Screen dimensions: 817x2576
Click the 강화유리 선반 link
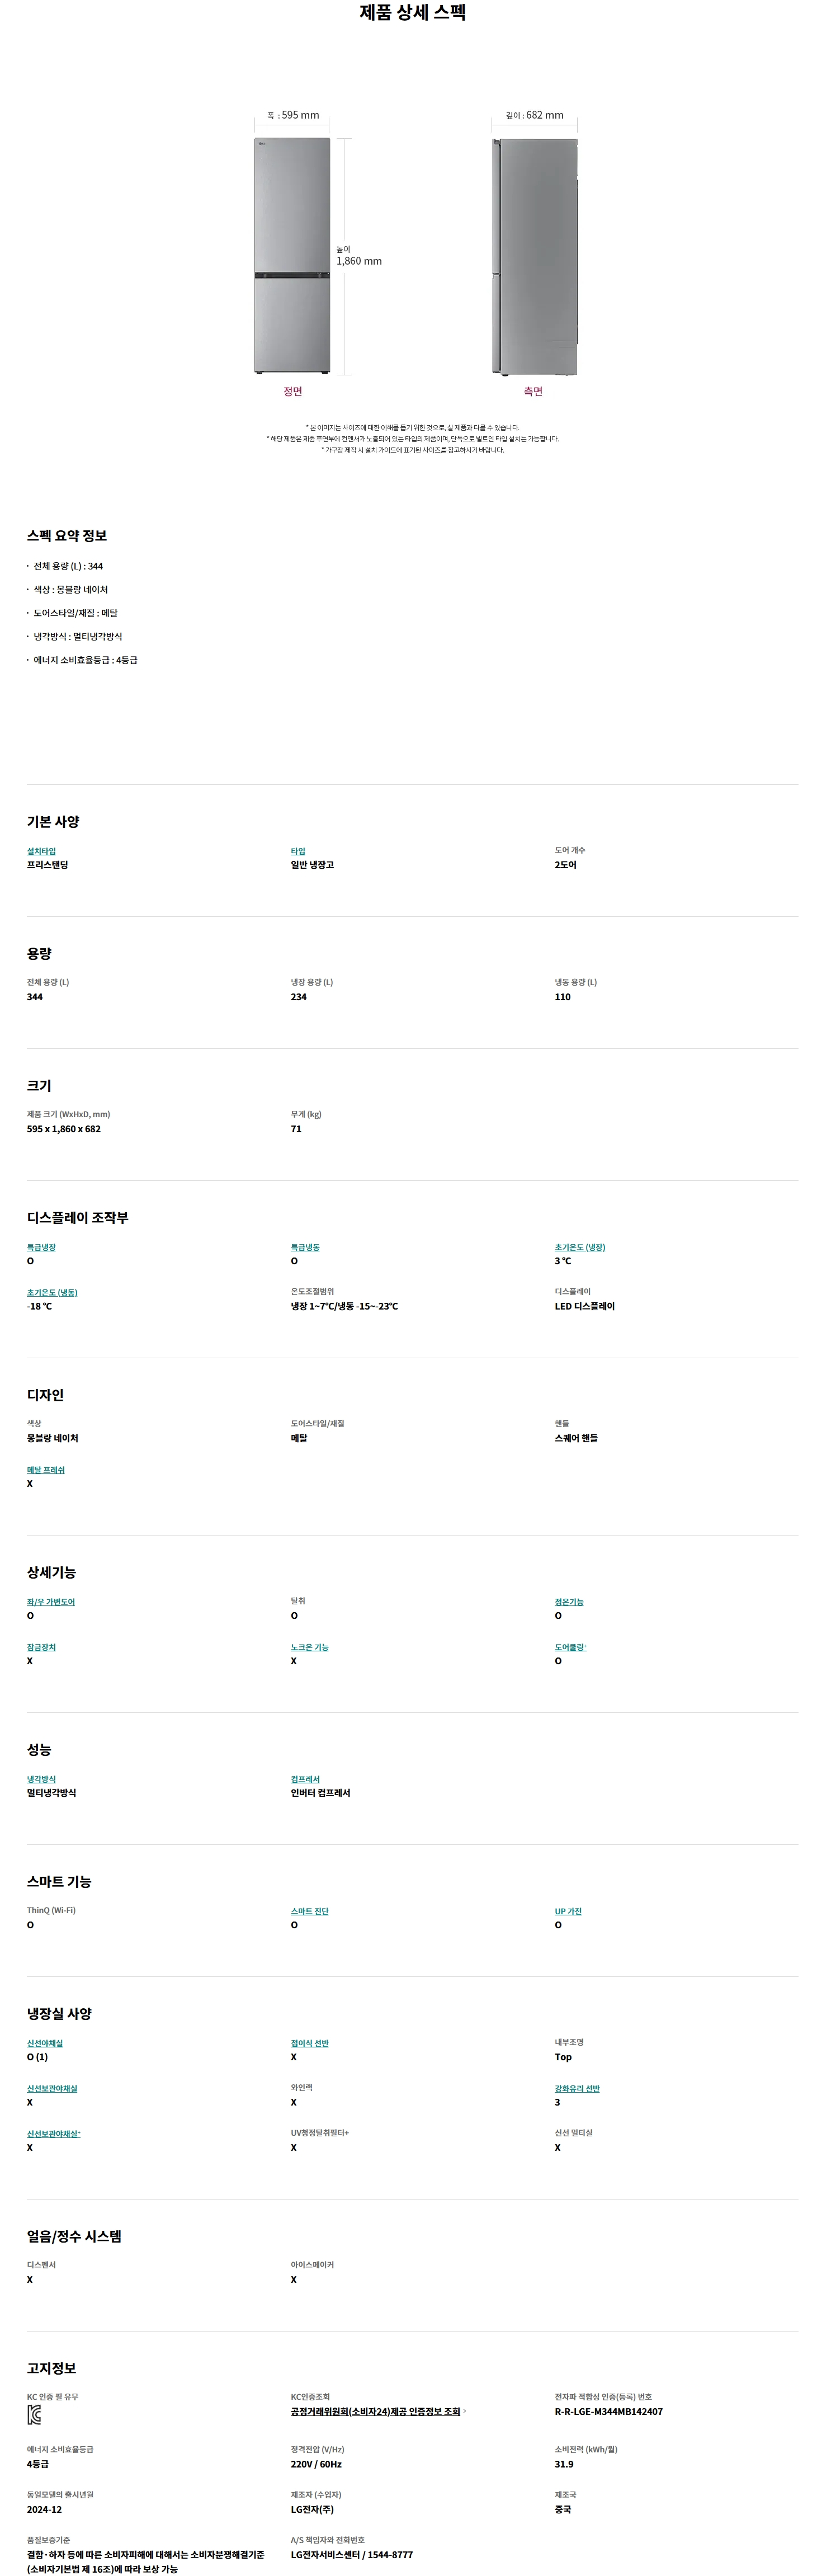click(x=577, y=2088)
